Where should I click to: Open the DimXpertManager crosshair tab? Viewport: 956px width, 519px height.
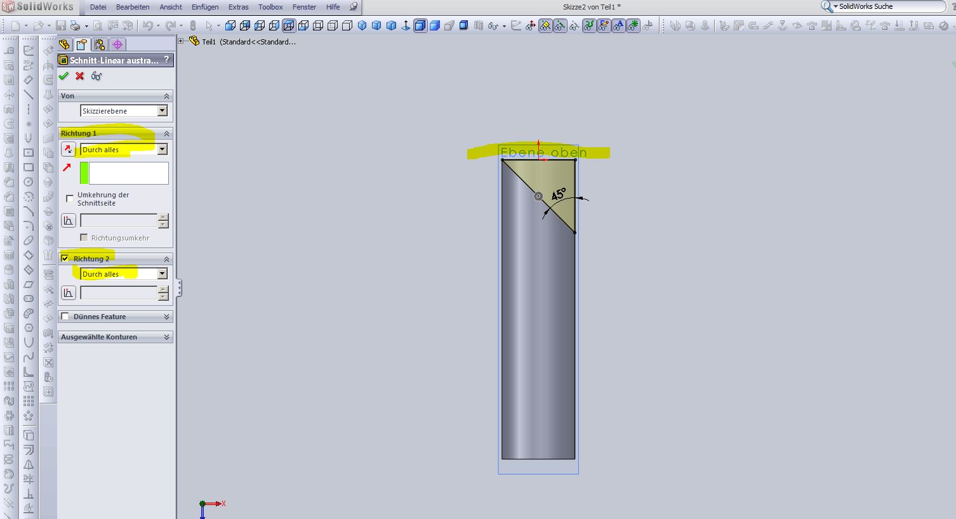click(117, 44)
